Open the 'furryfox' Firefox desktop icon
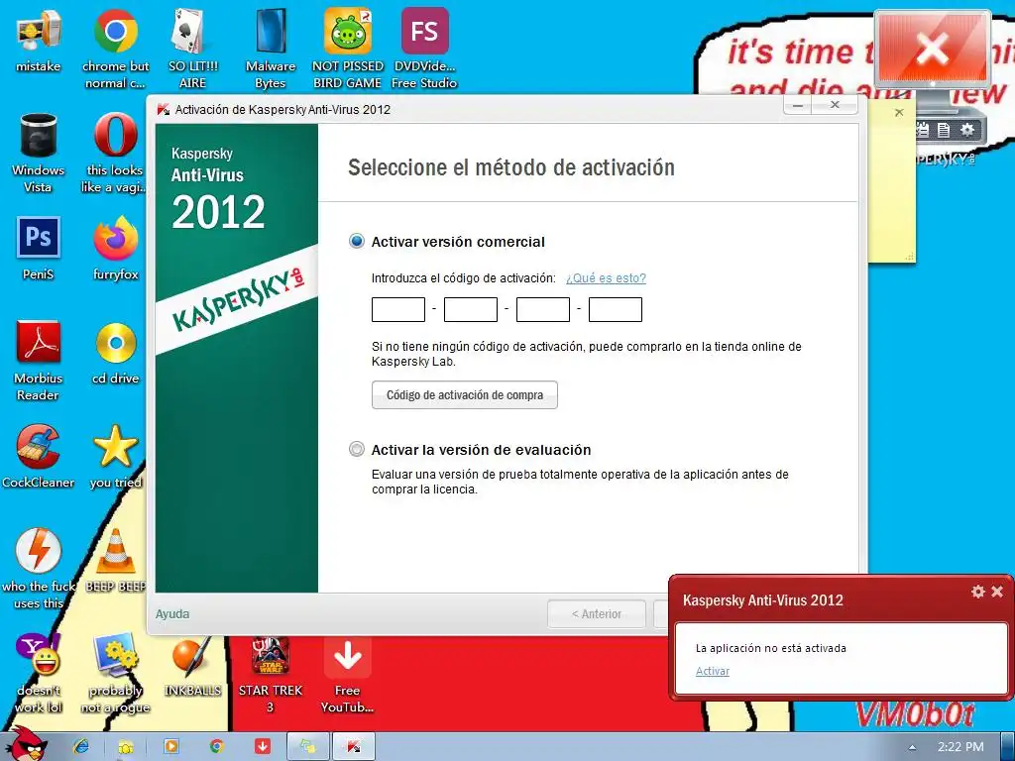Image resolution: width=1015 pixels, height=761 pixels. [x=115, y=249]
